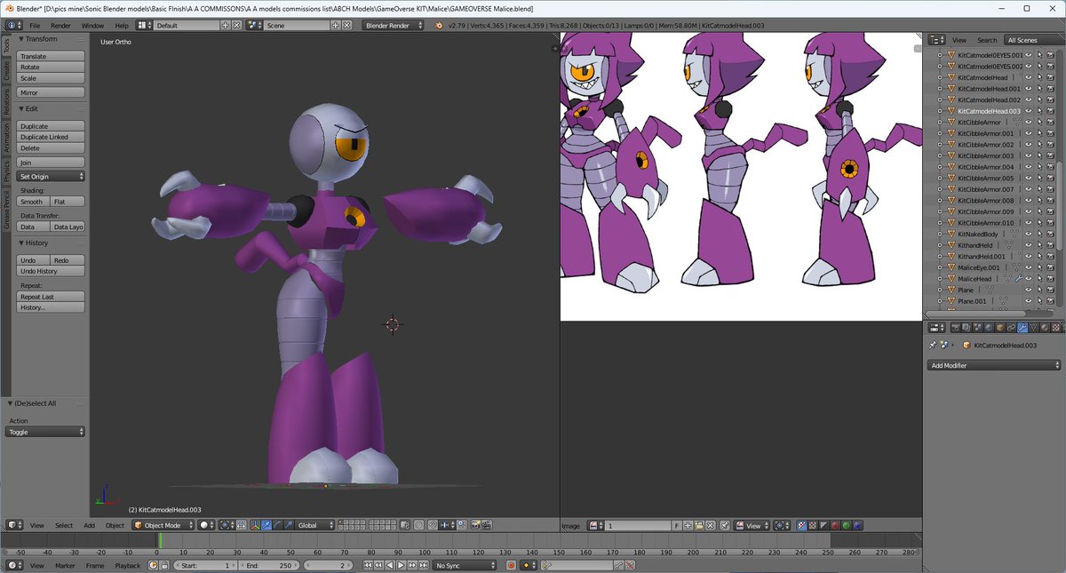Screen dimensions: 1066x573
Task: Open the Object Mode dropdown
Action: [163, 525]
